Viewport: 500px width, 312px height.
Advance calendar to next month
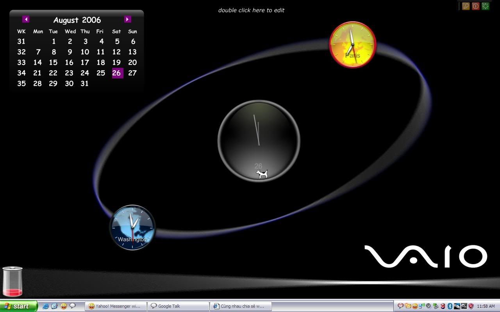[127, 19]
